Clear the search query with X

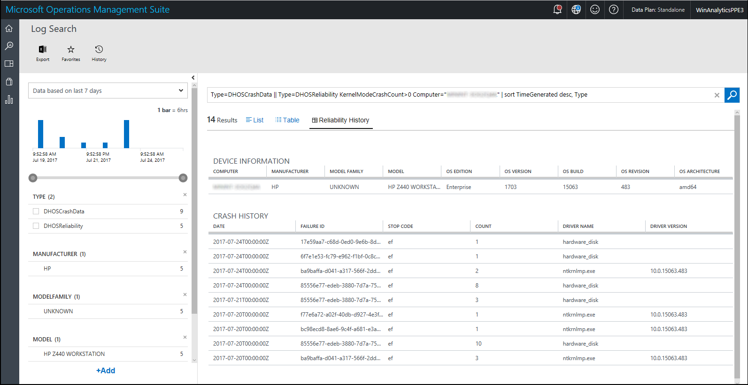[717, 95]
